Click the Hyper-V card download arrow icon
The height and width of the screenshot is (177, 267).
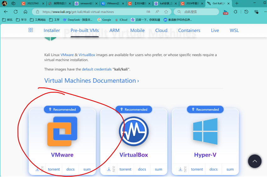pos(180,169)
